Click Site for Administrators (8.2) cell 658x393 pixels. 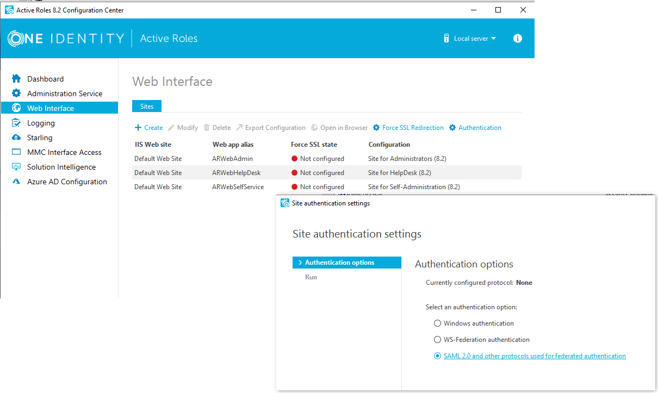point(407,159)
